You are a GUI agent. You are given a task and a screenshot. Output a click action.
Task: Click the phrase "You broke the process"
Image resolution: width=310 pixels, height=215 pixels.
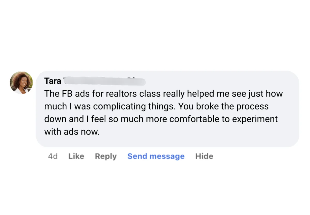223,106
